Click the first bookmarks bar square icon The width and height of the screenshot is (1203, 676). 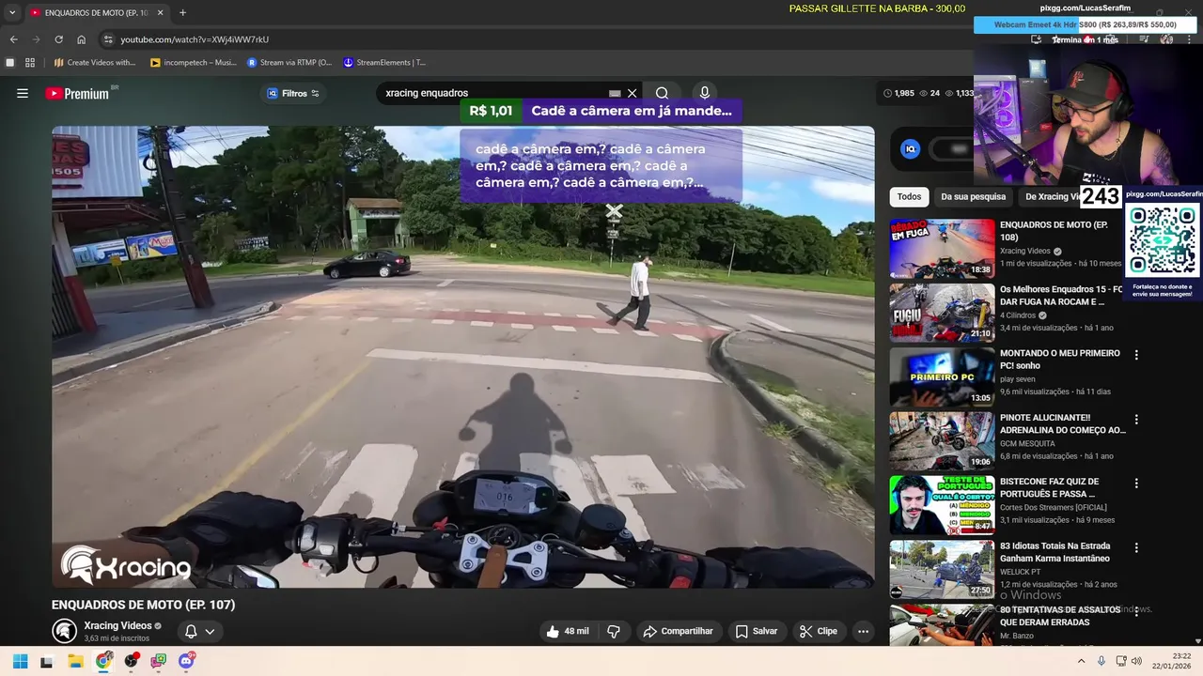click(x=10, y=63)
